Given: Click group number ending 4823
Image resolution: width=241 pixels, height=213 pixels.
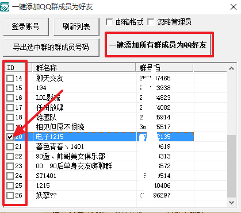Looking at the screenshot, I should 155,98.
